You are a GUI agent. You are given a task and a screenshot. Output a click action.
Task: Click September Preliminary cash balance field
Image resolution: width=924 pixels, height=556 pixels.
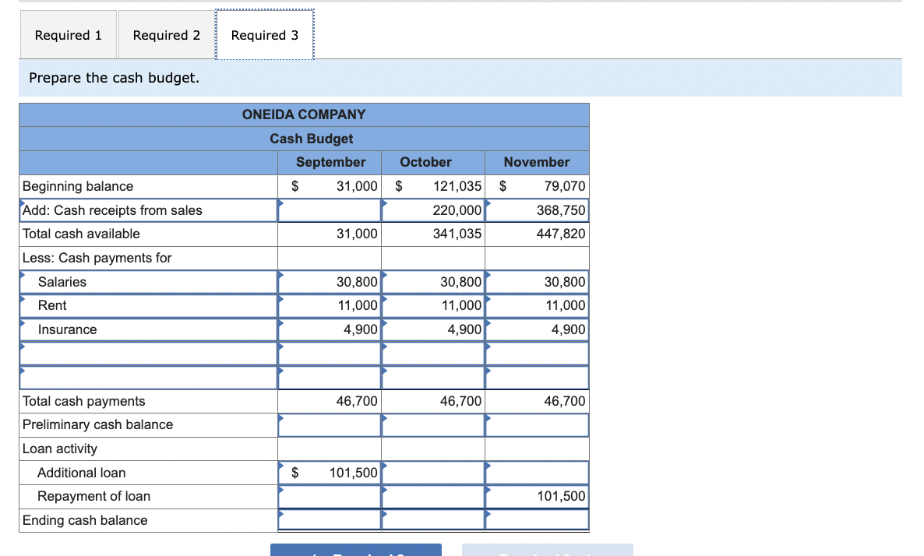tap(330, 425)
